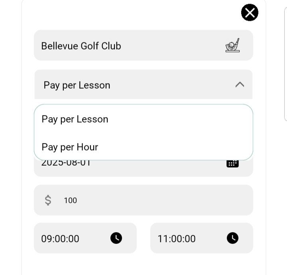Viewport: 287px width, 275px height.
Task: Click the golf ball and club icon
Action: [232, 46]
